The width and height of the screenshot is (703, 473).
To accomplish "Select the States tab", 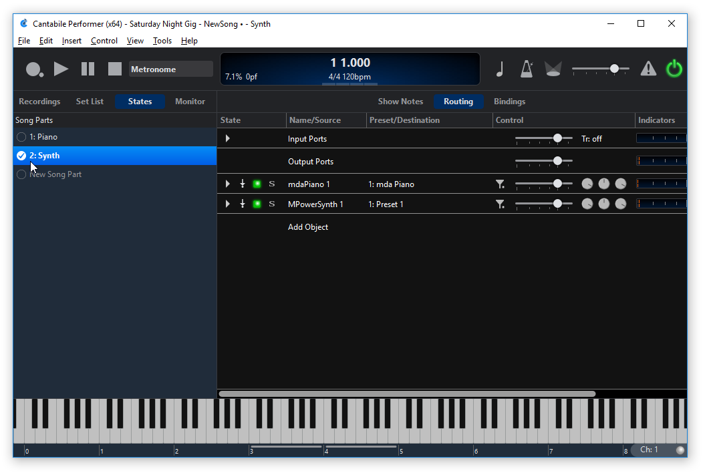I will click(140, 102).
